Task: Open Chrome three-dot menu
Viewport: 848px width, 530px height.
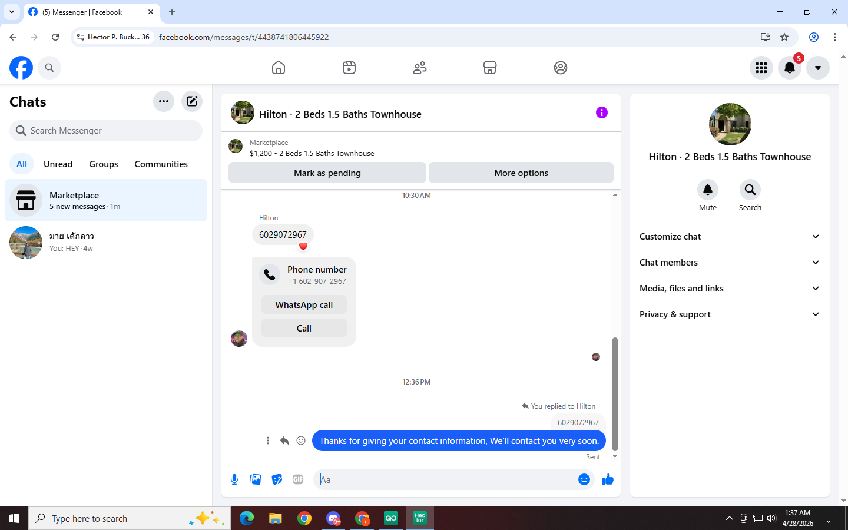Action: (835, 37)
